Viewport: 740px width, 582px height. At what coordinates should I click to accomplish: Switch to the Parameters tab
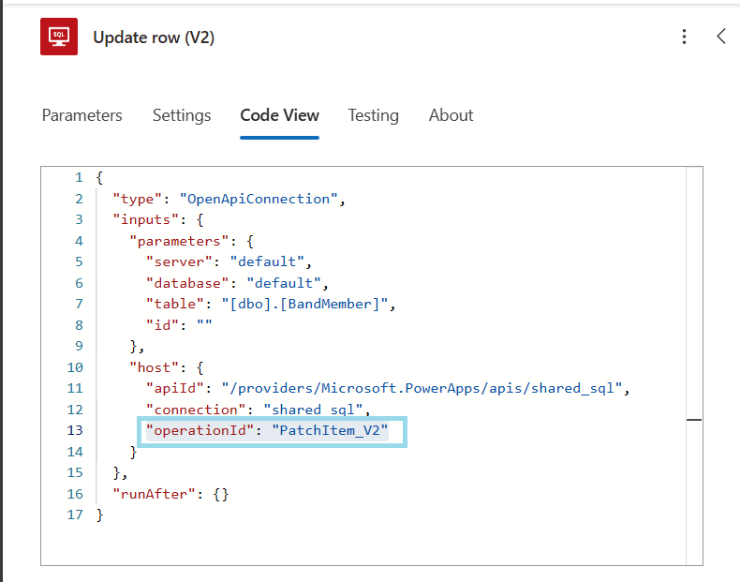[x=82, y=115]
